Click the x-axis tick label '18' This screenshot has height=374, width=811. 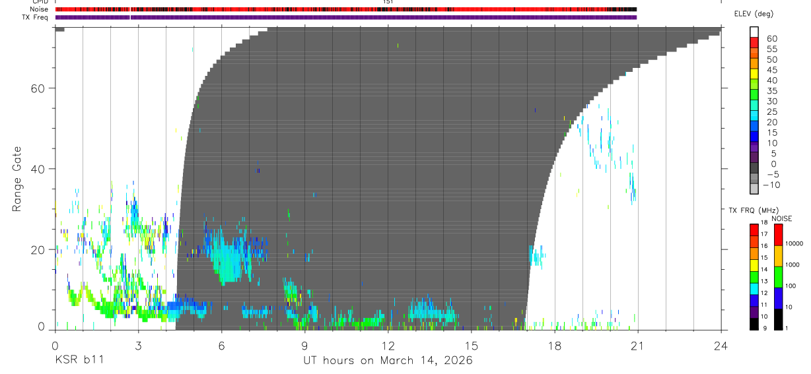coord(555,345)
